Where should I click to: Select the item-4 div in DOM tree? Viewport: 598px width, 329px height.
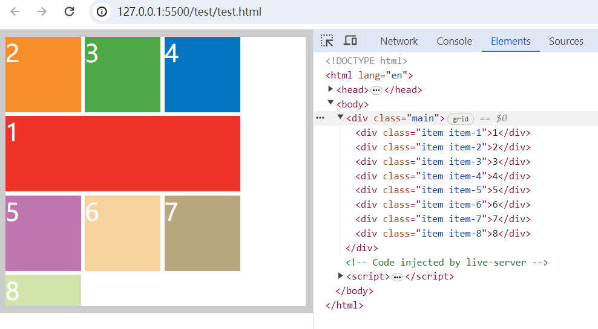click(x=443, y=176)
